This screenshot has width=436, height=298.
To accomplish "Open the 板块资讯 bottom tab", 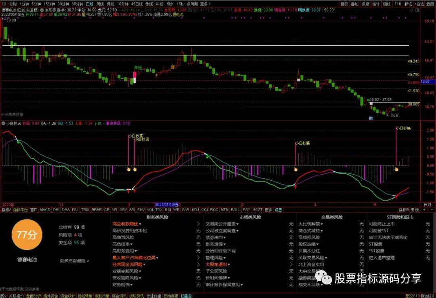I will coord(136,296).
